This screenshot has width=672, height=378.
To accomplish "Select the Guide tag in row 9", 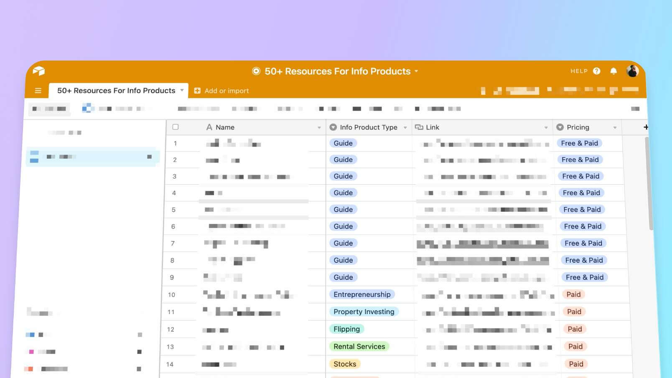I will [343, 277].
